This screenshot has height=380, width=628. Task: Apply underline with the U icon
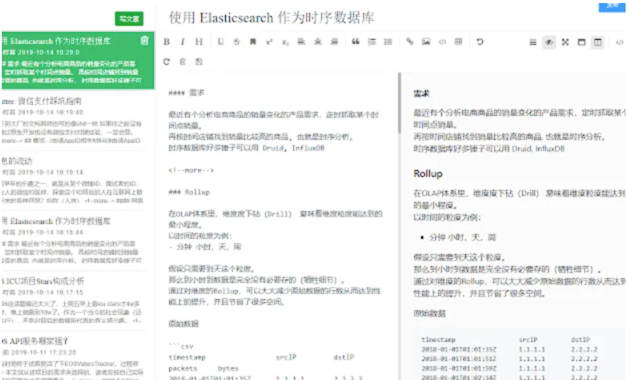pos(220,42)
